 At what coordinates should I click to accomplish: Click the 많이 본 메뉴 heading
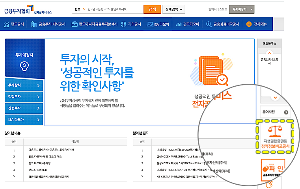pos(13,133)
